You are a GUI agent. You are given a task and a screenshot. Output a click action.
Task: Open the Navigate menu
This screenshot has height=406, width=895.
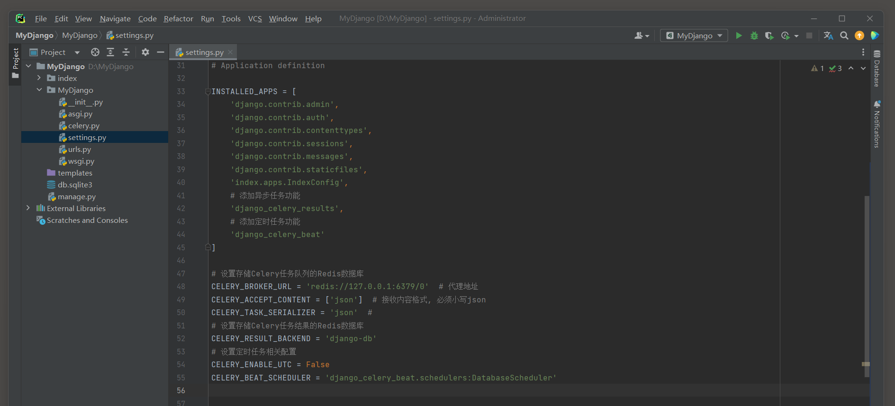tap(115, 18)
